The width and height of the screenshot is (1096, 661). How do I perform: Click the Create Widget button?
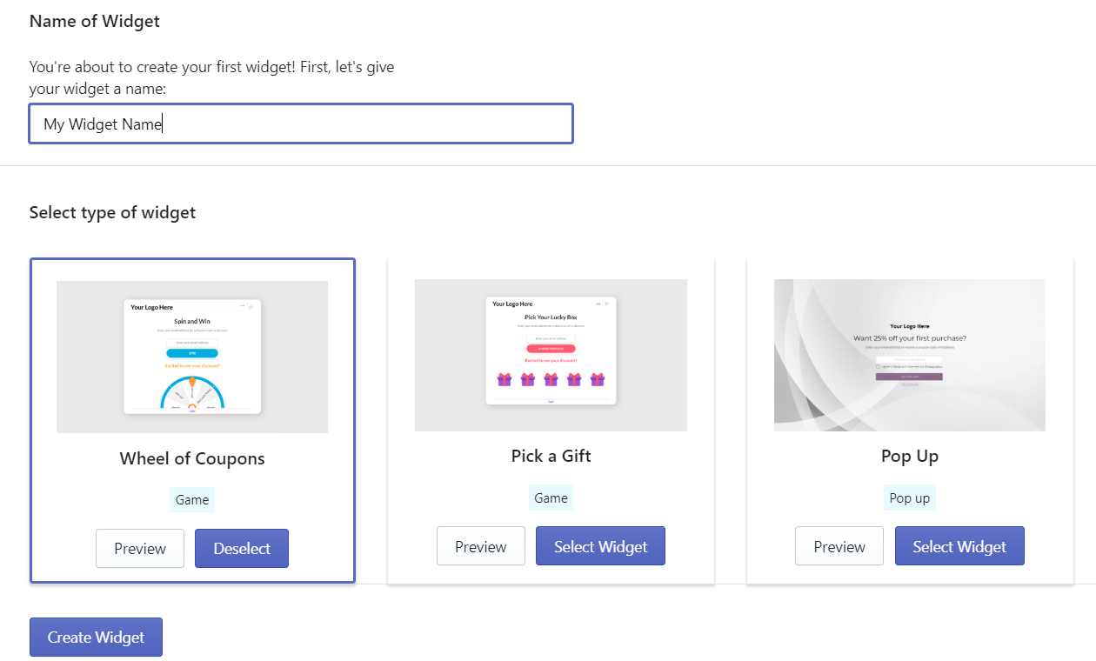[x=96, y=638]
